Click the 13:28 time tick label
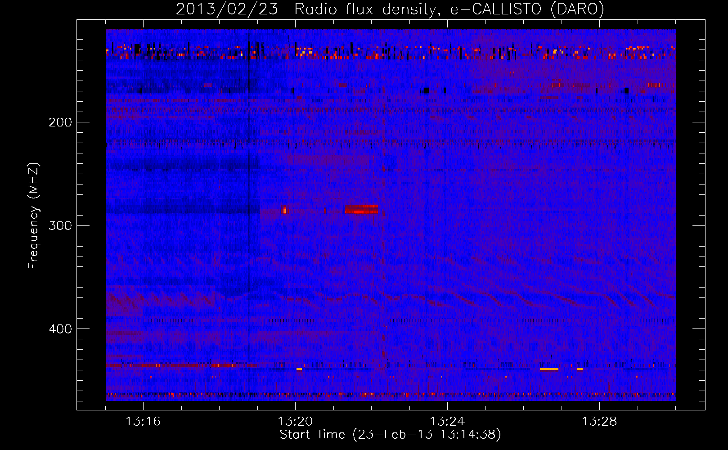Viewport: 728px width, 450px height. [x=599, y=422]
